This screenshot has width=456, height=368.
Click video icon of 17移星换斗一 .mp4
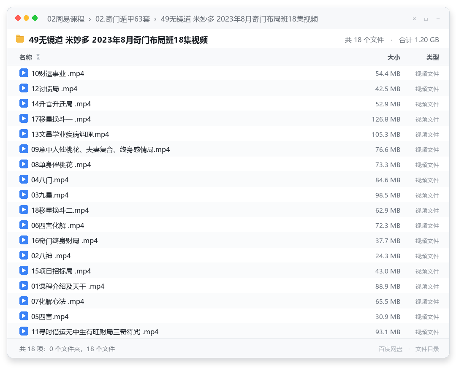[x=24, y=119]
